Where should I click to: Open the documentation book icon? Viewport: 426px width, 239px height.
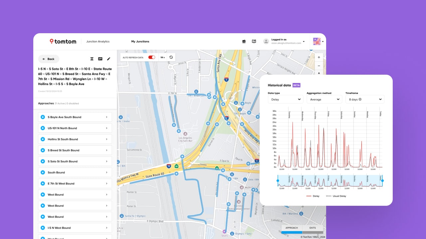[x=254, y=41]
